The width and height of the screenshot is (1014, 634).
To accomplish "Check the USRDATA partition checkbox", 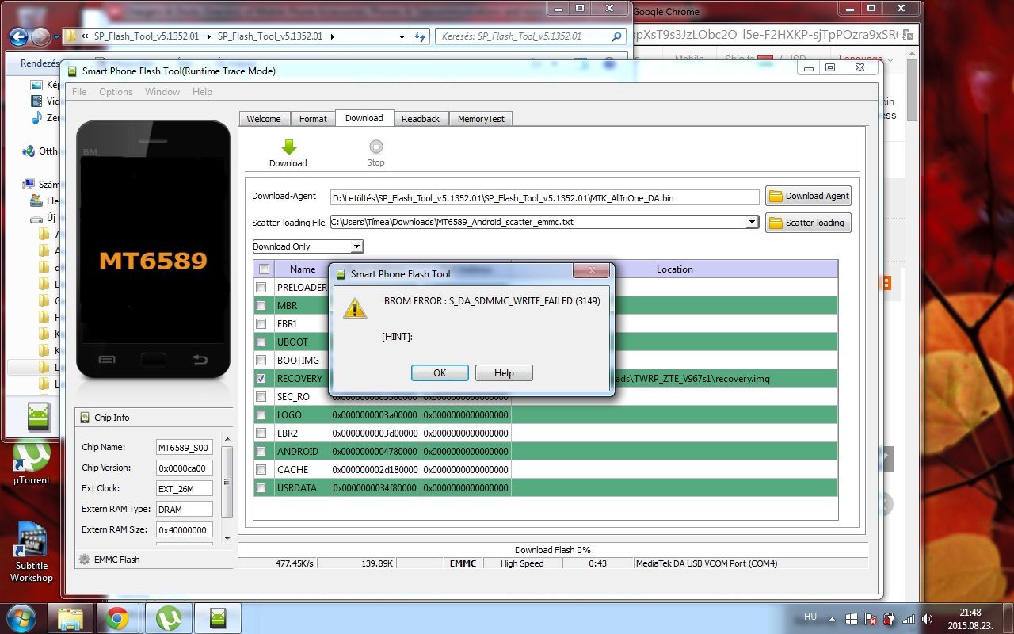I will (261, 487).
